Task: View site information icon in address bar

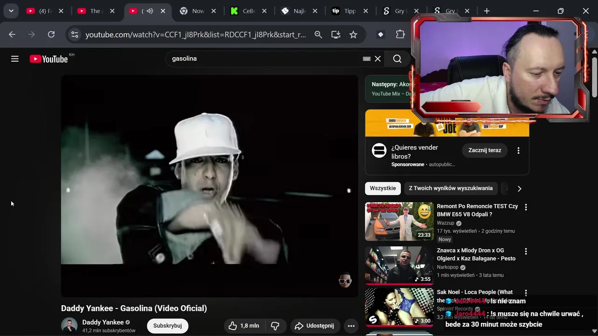Action: click(x=74, y=35)
